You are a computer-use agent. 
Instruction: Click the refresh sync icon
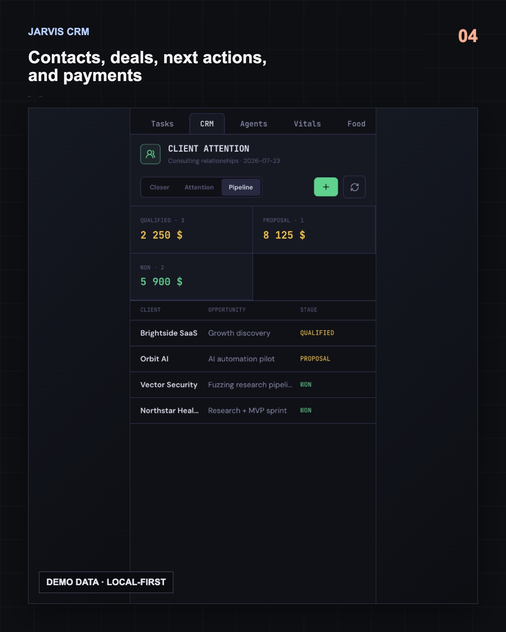tap(354, 187)
